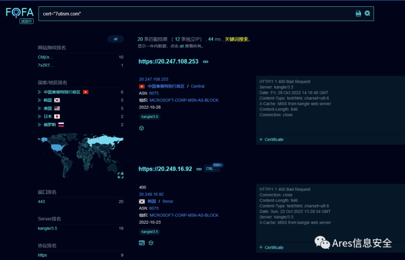Expand the world map to fullscreen

(x=120, y=175)
